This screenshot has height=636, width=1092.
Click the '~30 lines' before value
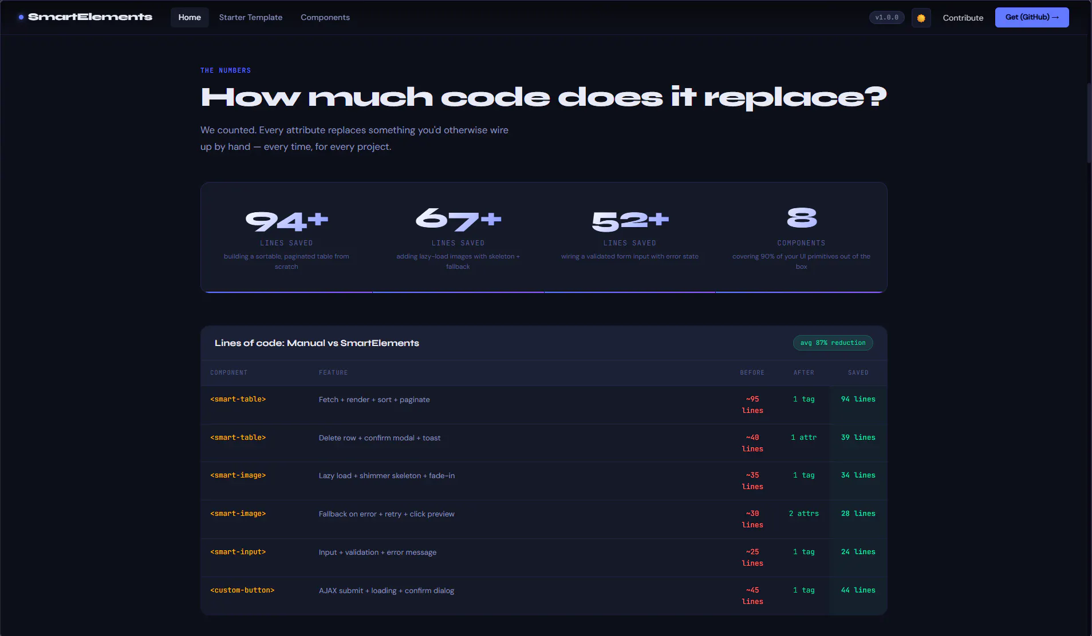[752, 519]
